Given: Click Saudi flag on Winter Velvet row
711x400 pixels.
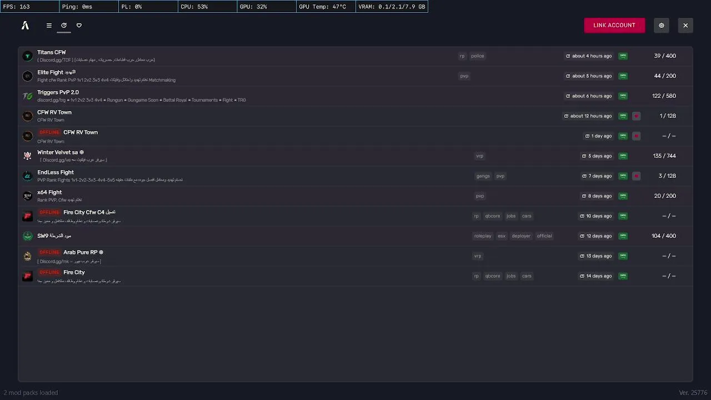Looking at the screenshot, I should pos(623,156).
